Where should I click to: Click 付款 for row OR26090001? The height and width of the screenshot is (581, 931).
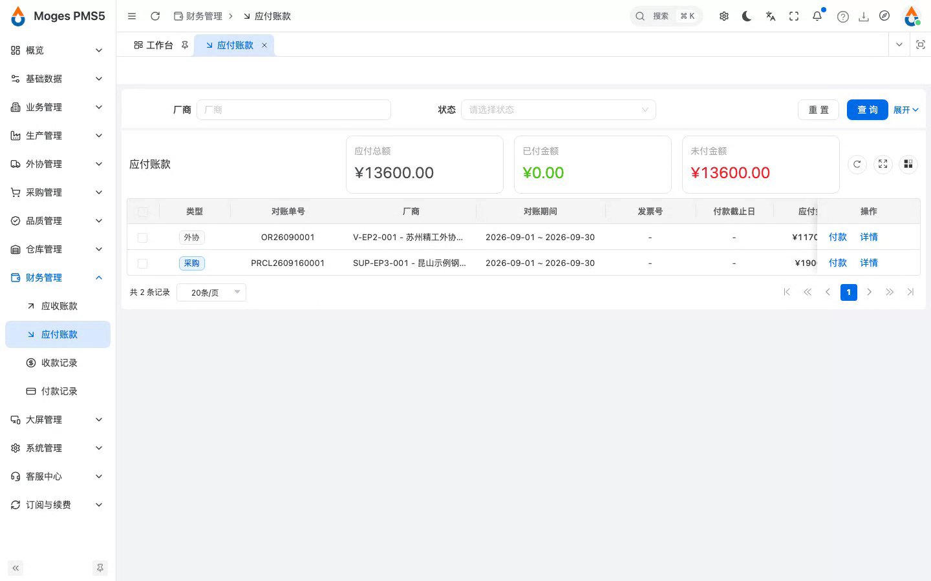pos(838,237)
